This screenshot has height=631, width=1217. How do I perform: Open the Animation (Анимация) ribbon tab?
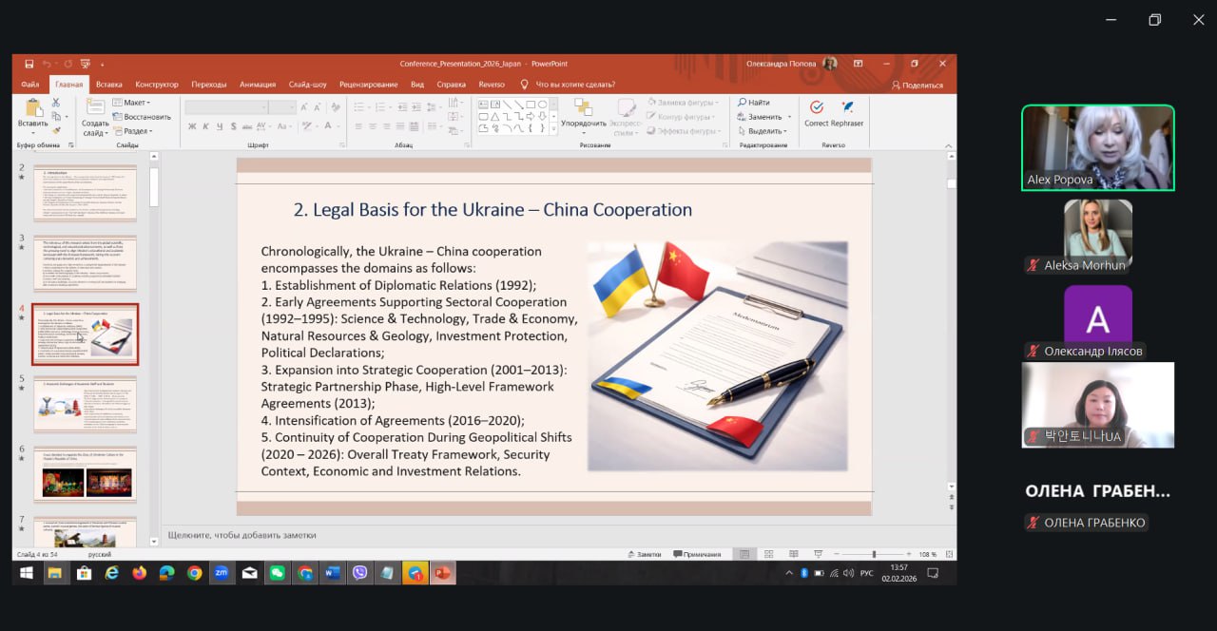258,85
